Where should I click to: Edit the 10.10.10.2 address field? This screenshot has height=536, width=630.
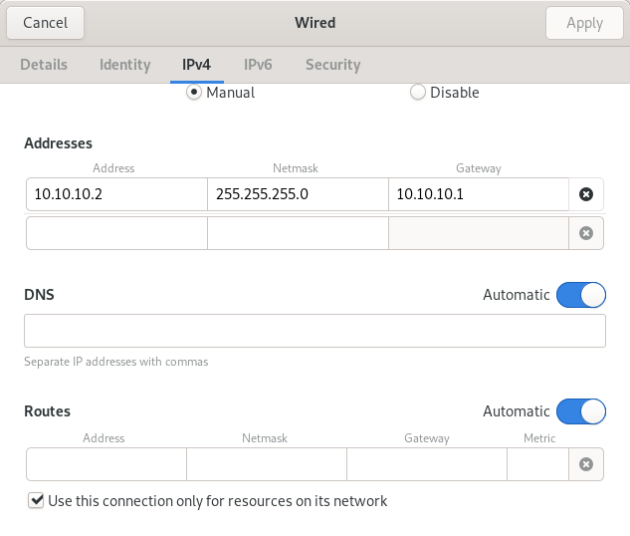(x=116, y=194)
